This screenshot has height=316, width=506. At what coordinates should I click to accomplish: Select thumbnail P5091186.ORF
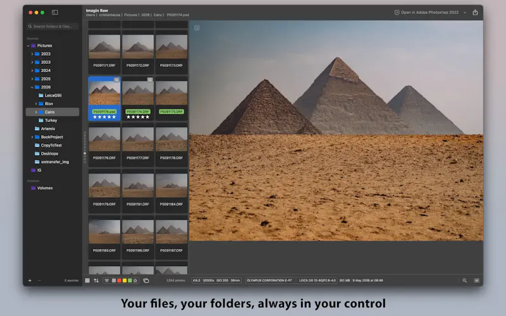pos(138,237)
